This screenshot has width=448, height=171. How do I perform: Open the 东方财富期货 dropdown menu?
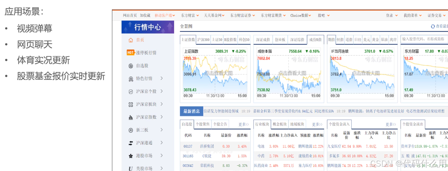[273, 15]
